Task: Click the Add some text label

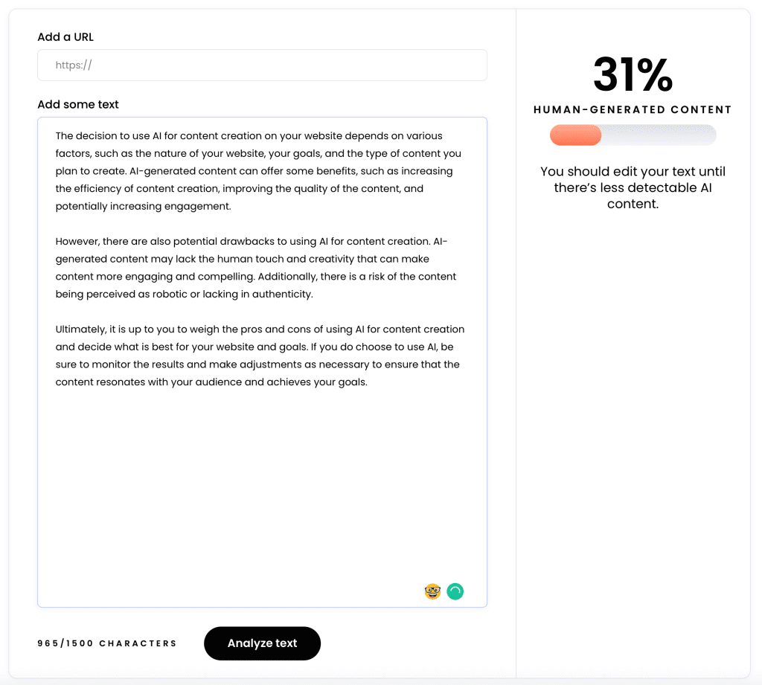Action: pyautogui.click(x=78, y=104)
